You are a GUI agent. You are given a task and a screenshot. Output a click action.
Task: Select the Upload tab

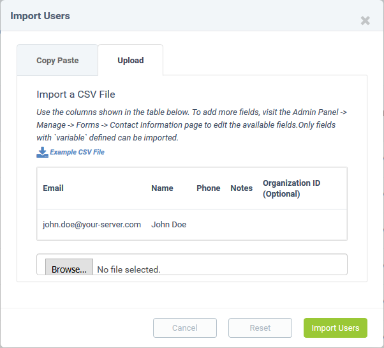[131, 60]
